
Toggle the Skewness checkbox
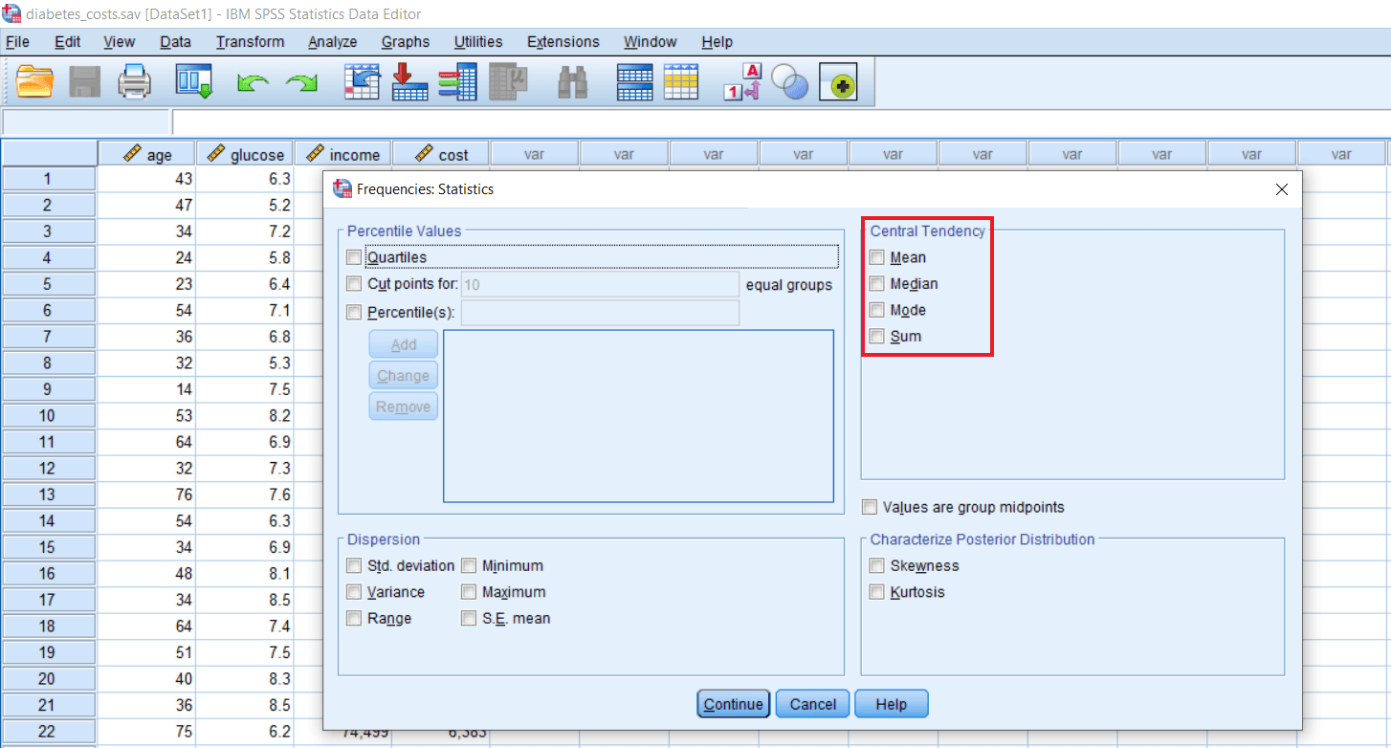point(877,566)
